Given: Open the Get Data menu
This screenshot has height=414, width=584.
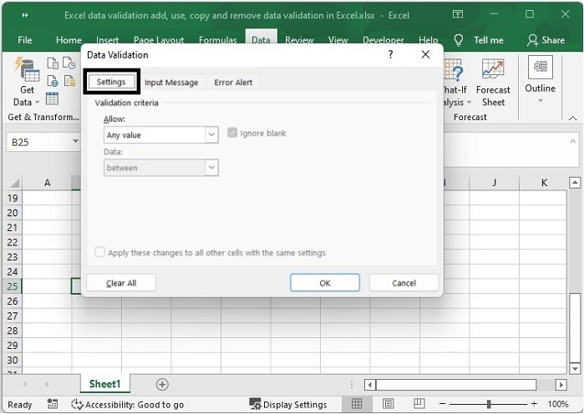Looking at the screenshot, I should tap(27, 83).
